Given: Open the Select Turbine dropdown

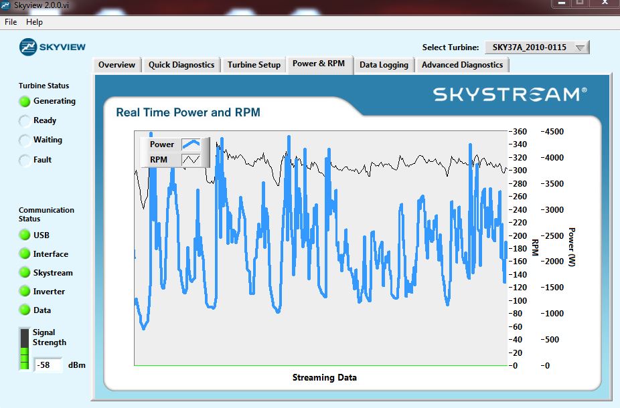Looking at the screenshot, I should coord(536,47).
